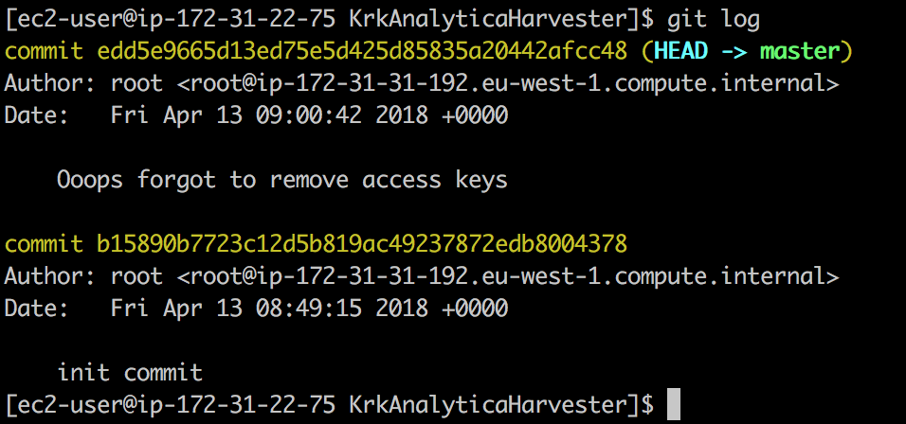Click the second commit hash b15890b7723c
Screen dimensions: 906x424
click(362, 244)
